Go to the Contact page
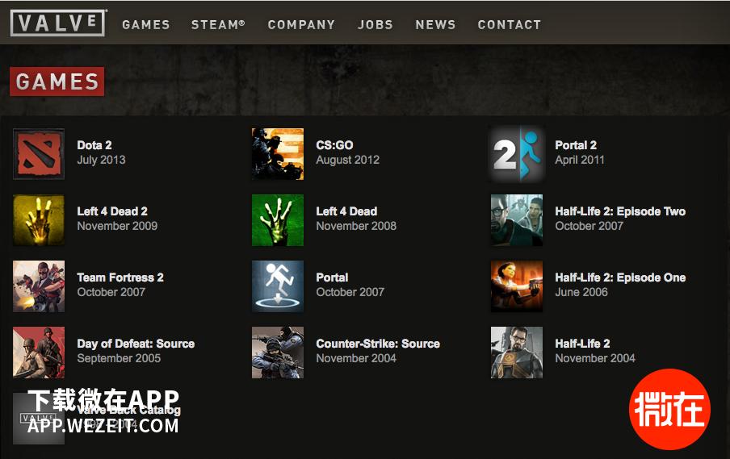The width and height of the screenshot is (730, 459). pos(510,25)
